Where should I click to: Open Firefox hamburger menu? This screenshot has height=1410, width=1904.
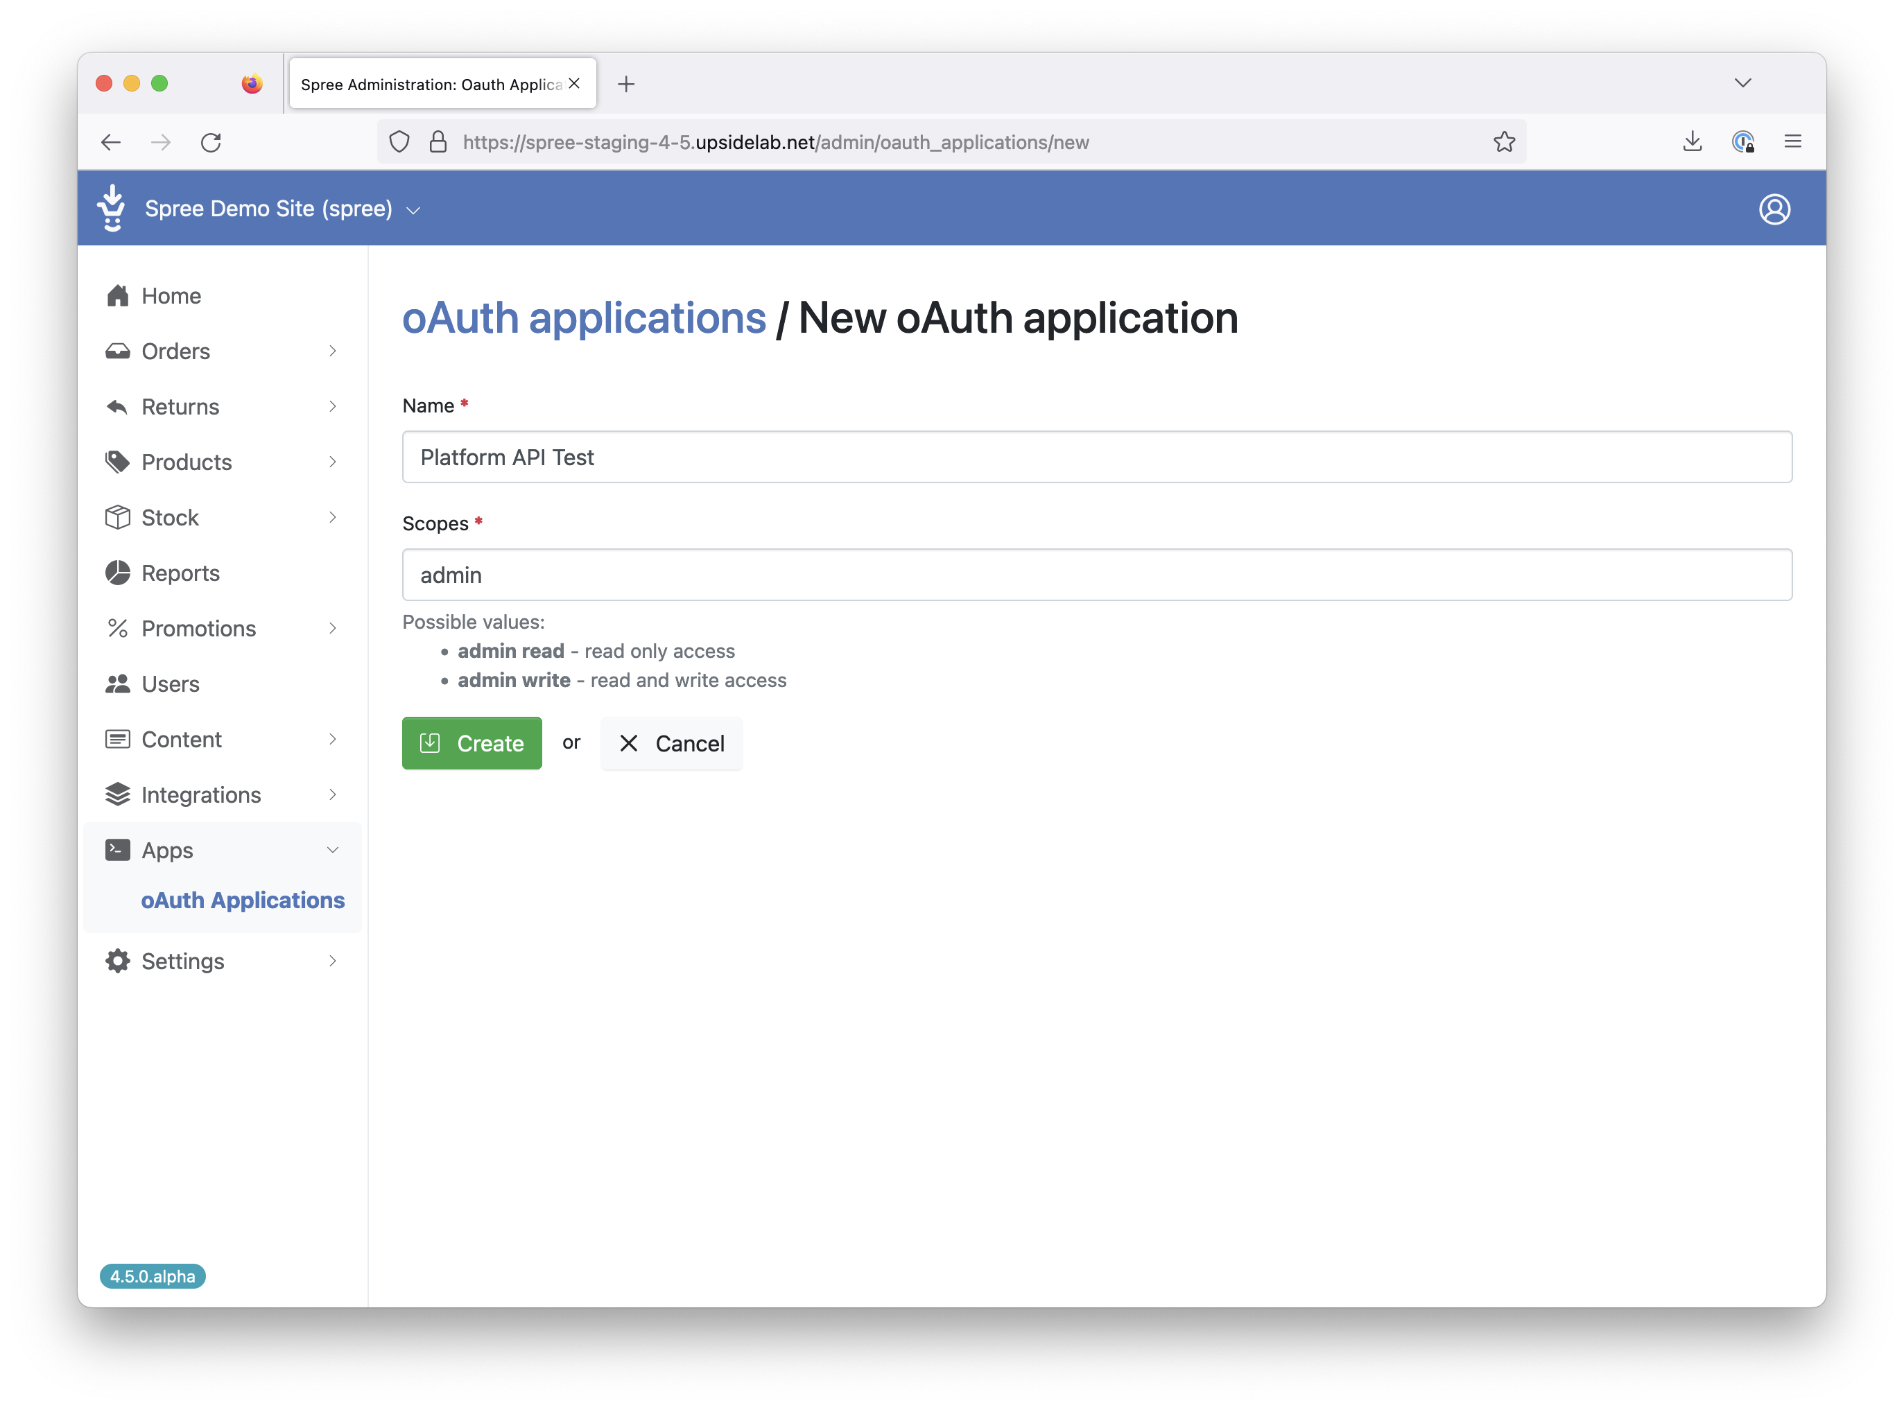tap(1792, 141)
